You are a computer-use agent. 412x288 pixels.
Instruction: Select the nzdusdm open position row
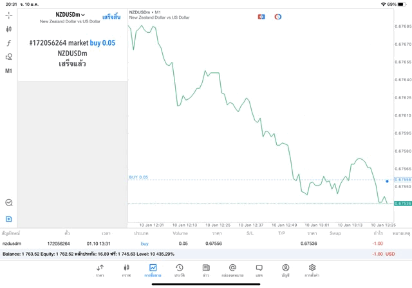(206, 244)
